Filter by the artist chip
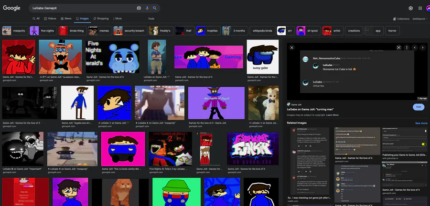 coord(333,31)
